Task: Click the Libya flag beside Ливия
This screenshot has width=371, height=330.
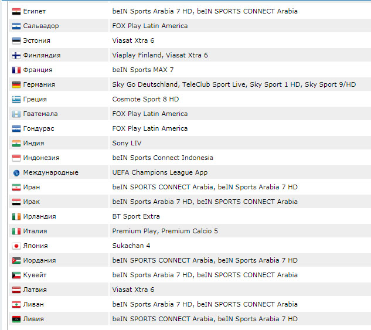Action: click(16, 319)
